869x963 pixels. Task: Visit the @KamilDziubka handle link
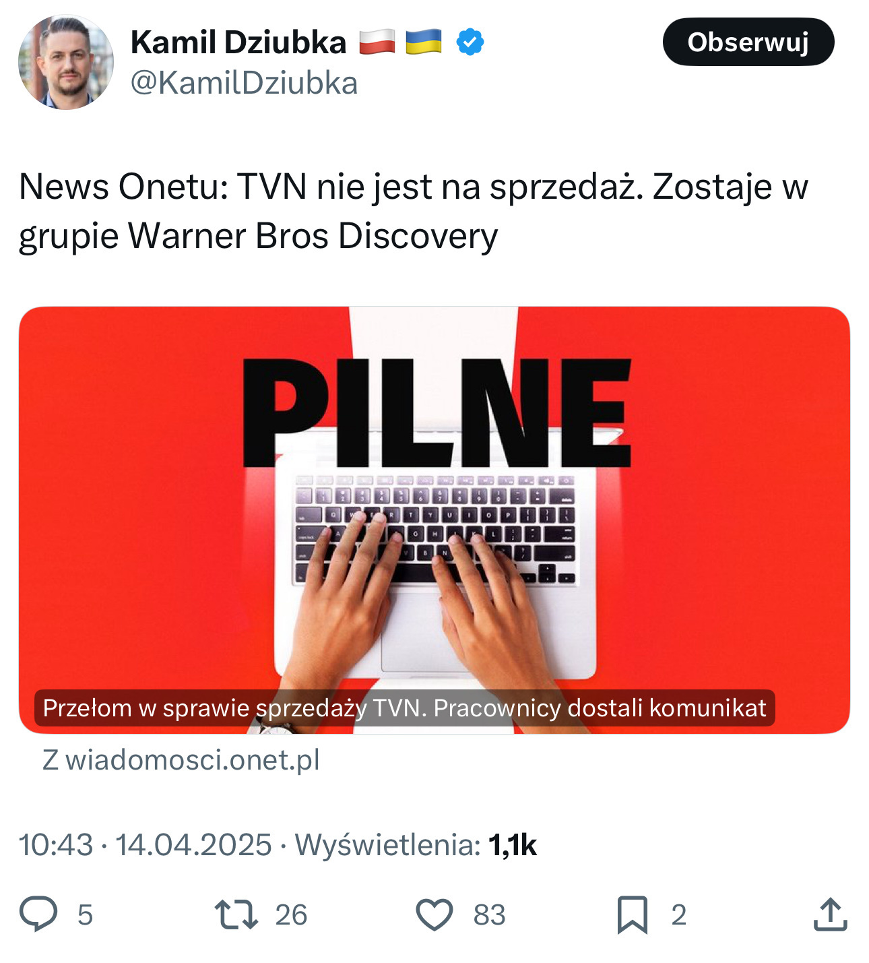tap(244, 83)
